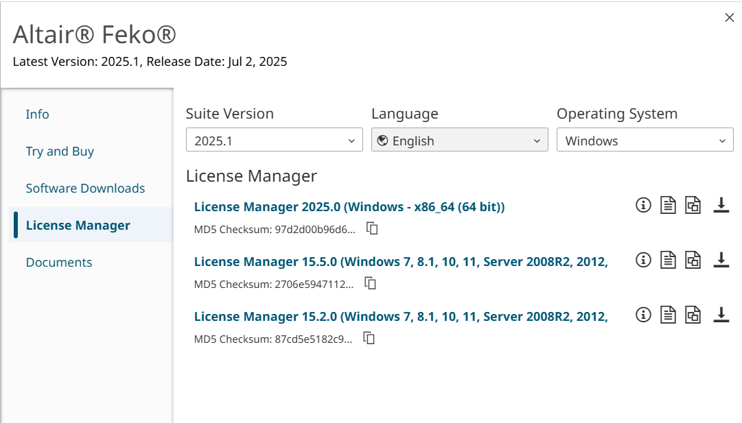Select the License Manager sidebar tab
Screen dimensions: 742x423
[91, 225]
